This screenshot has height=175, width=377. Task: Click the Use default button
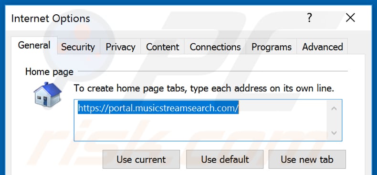pos(225,159)
